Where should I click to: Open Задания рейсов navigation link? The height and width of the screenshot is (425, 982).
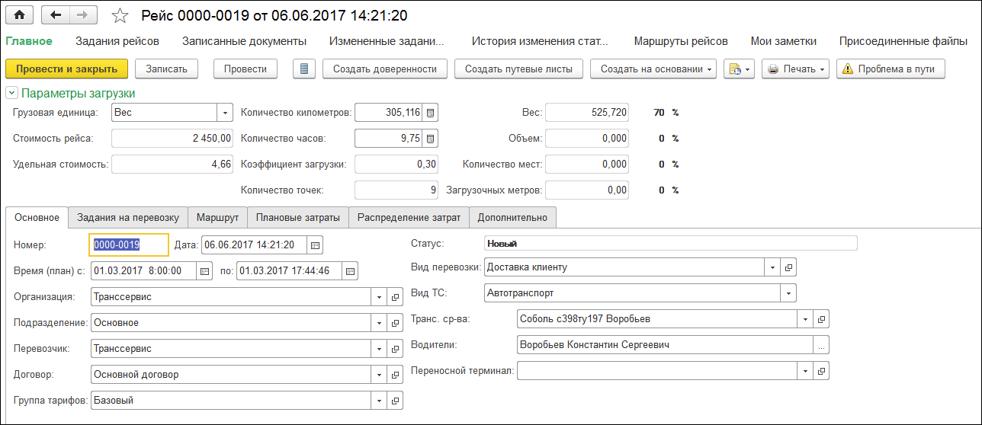(117, 41)
